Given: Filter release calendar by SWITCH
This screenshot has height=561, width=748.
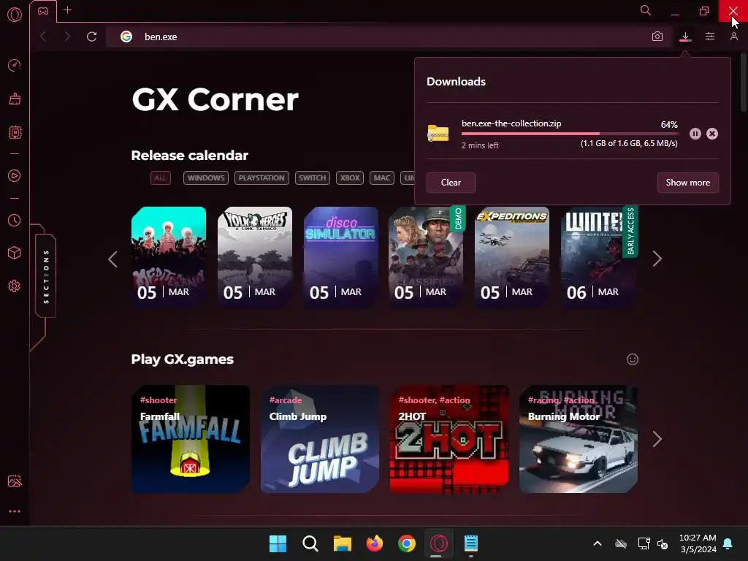Looking at the screenshot, I should point(313,178).
